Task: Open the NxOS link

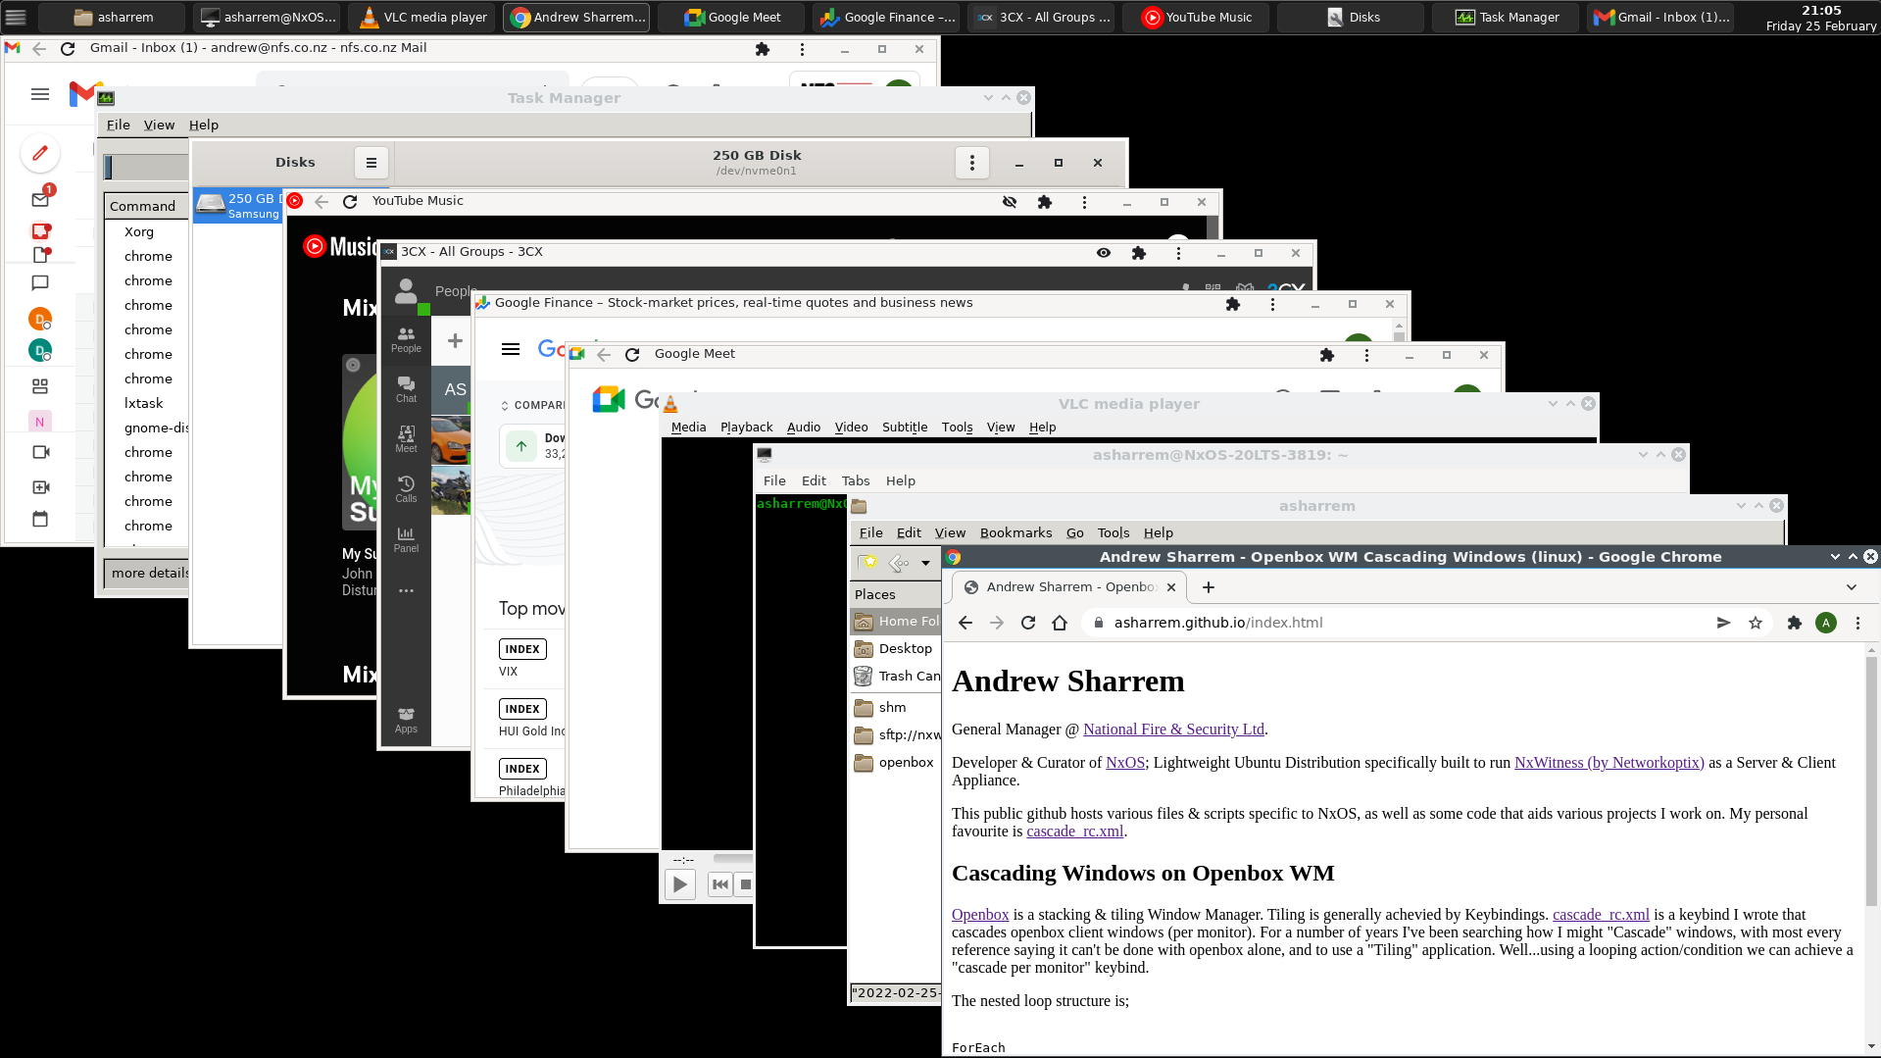Action: 1125,763
